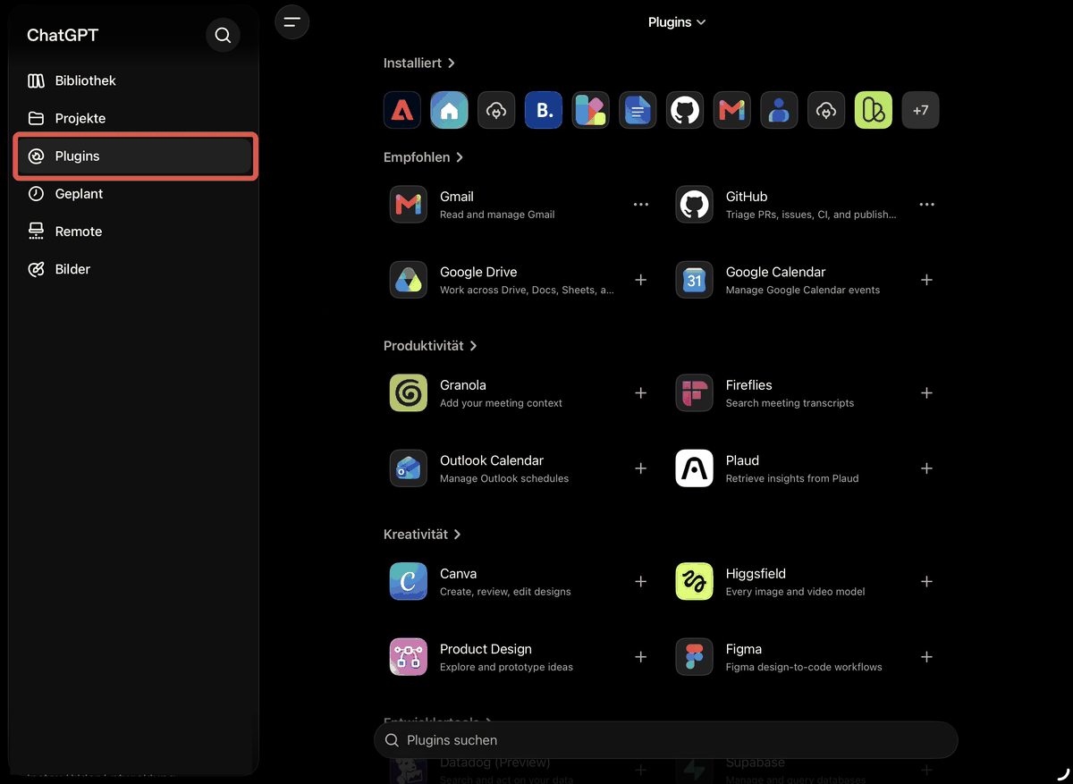Open the Gmail plugin in Empfohlen
The height and width of the screenshot is (784, 1073).
(x=409, y=205)
